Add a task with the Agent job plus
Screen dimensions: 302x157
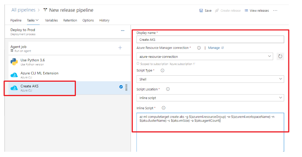(x=120, y=48)
